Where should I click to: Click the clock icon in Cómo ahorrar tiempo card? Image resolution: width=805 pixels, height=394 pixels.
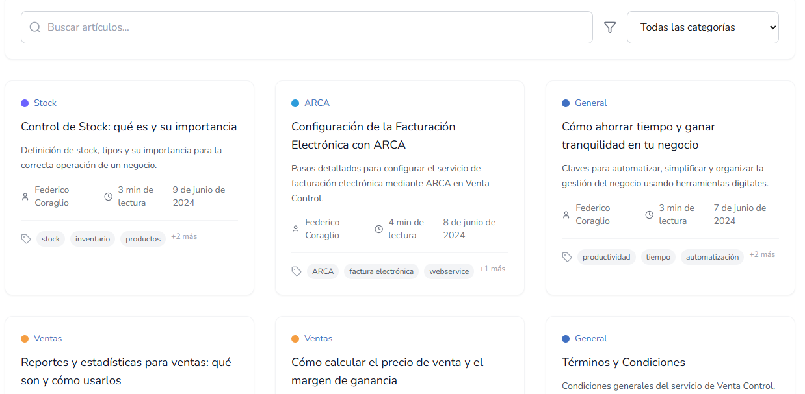point(650,214)
